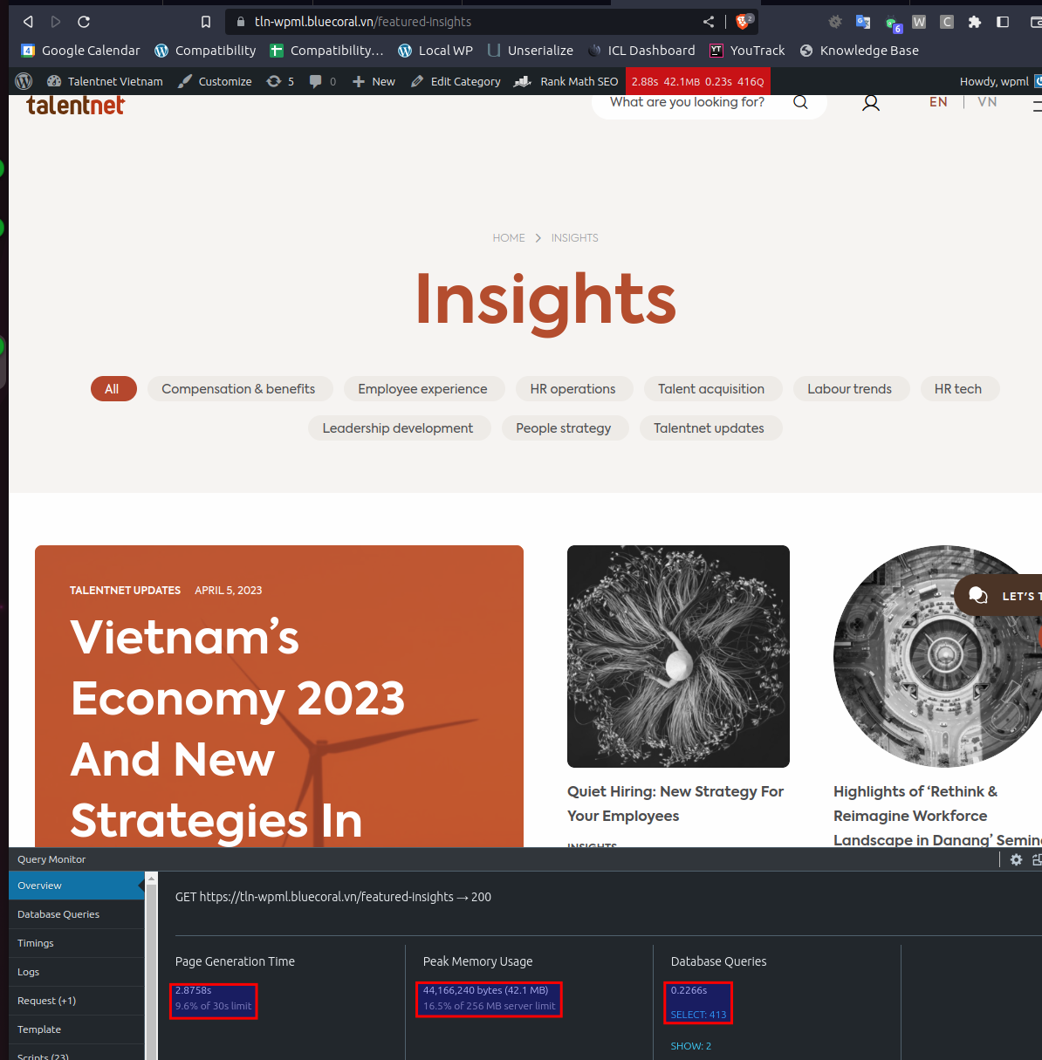Viewport: 1042px width, 1060px height.
Task: Open the Quiet Hiring article thumbnail
Action: (678, 656)
